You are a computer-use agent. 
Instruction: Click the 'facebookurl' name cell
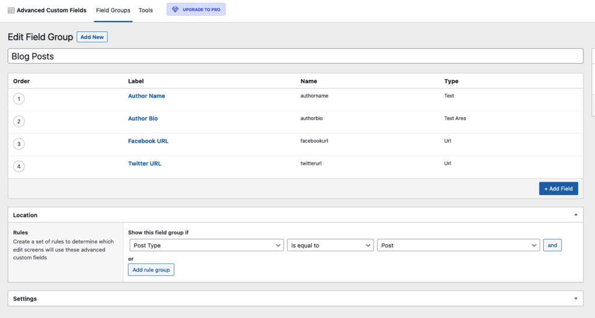click(x=314, y=140)
